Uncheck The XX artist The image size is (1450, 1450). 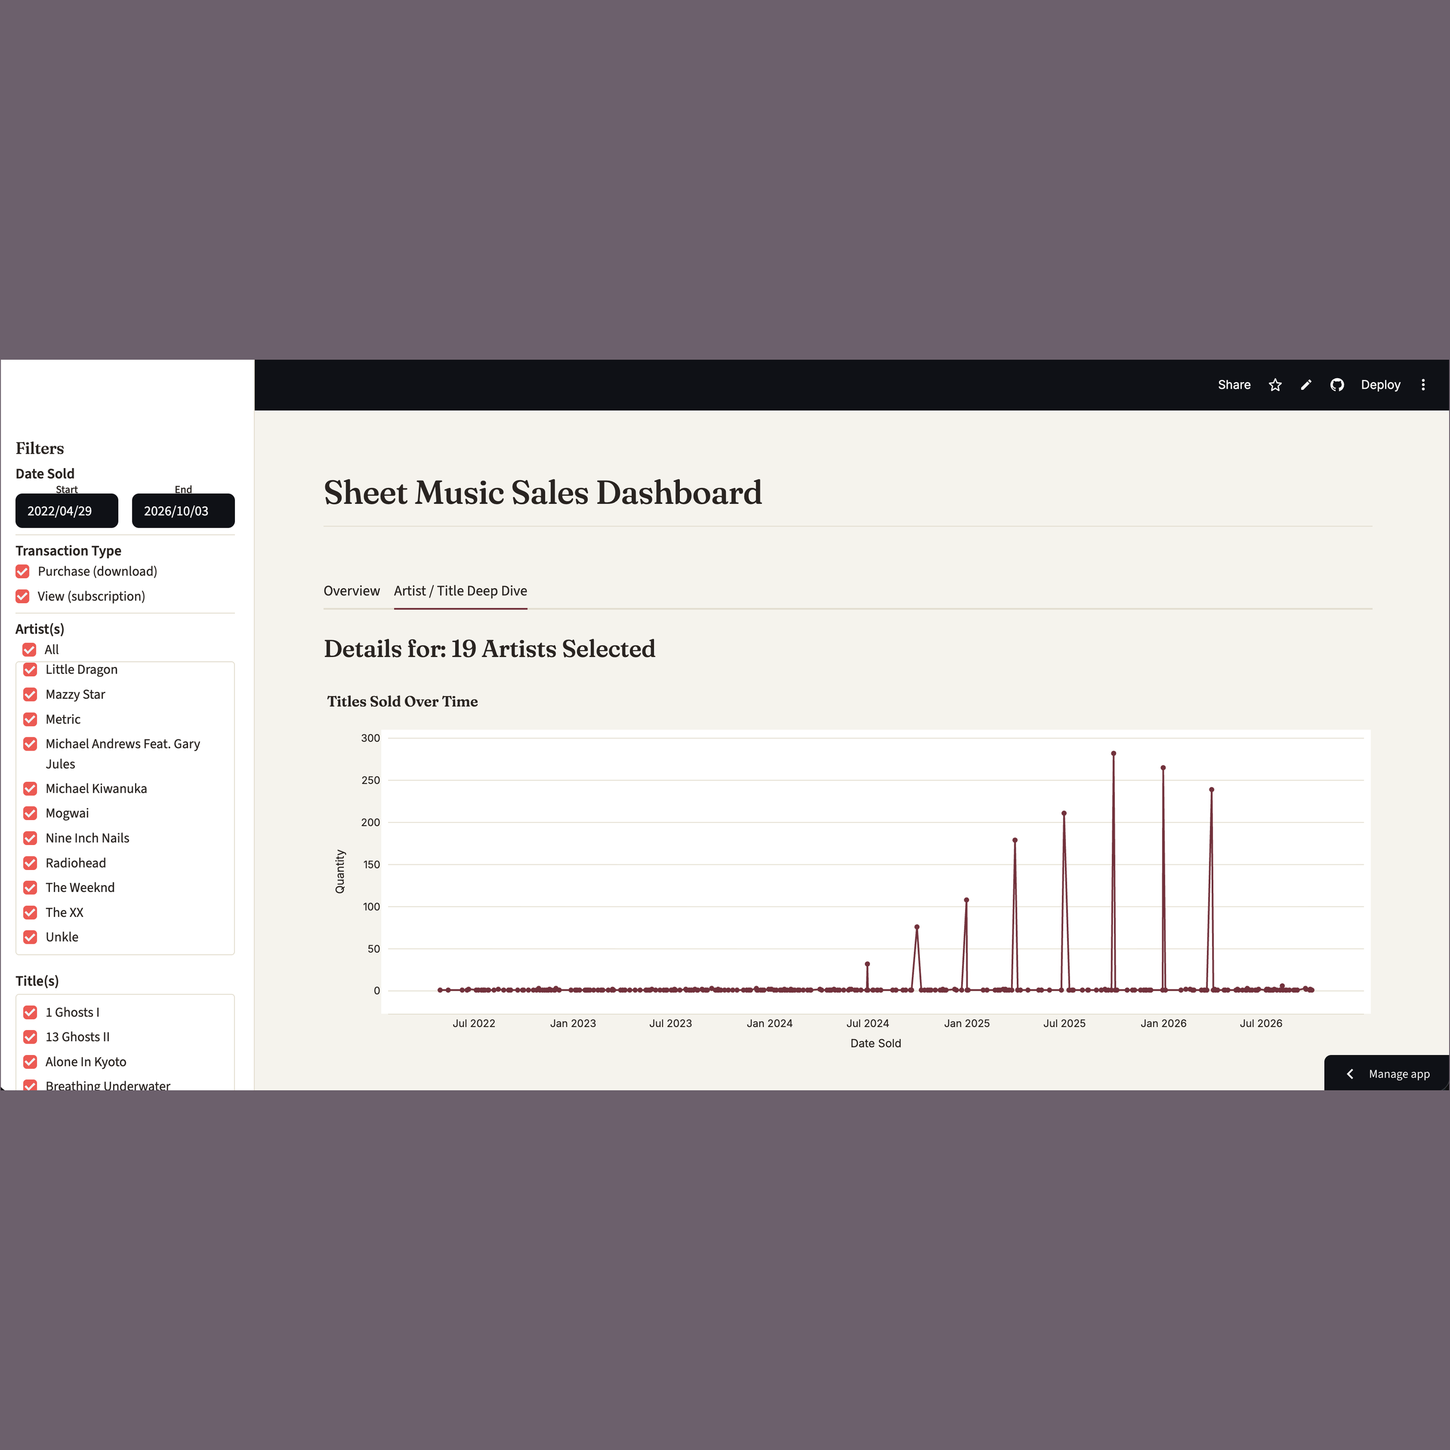30,912
